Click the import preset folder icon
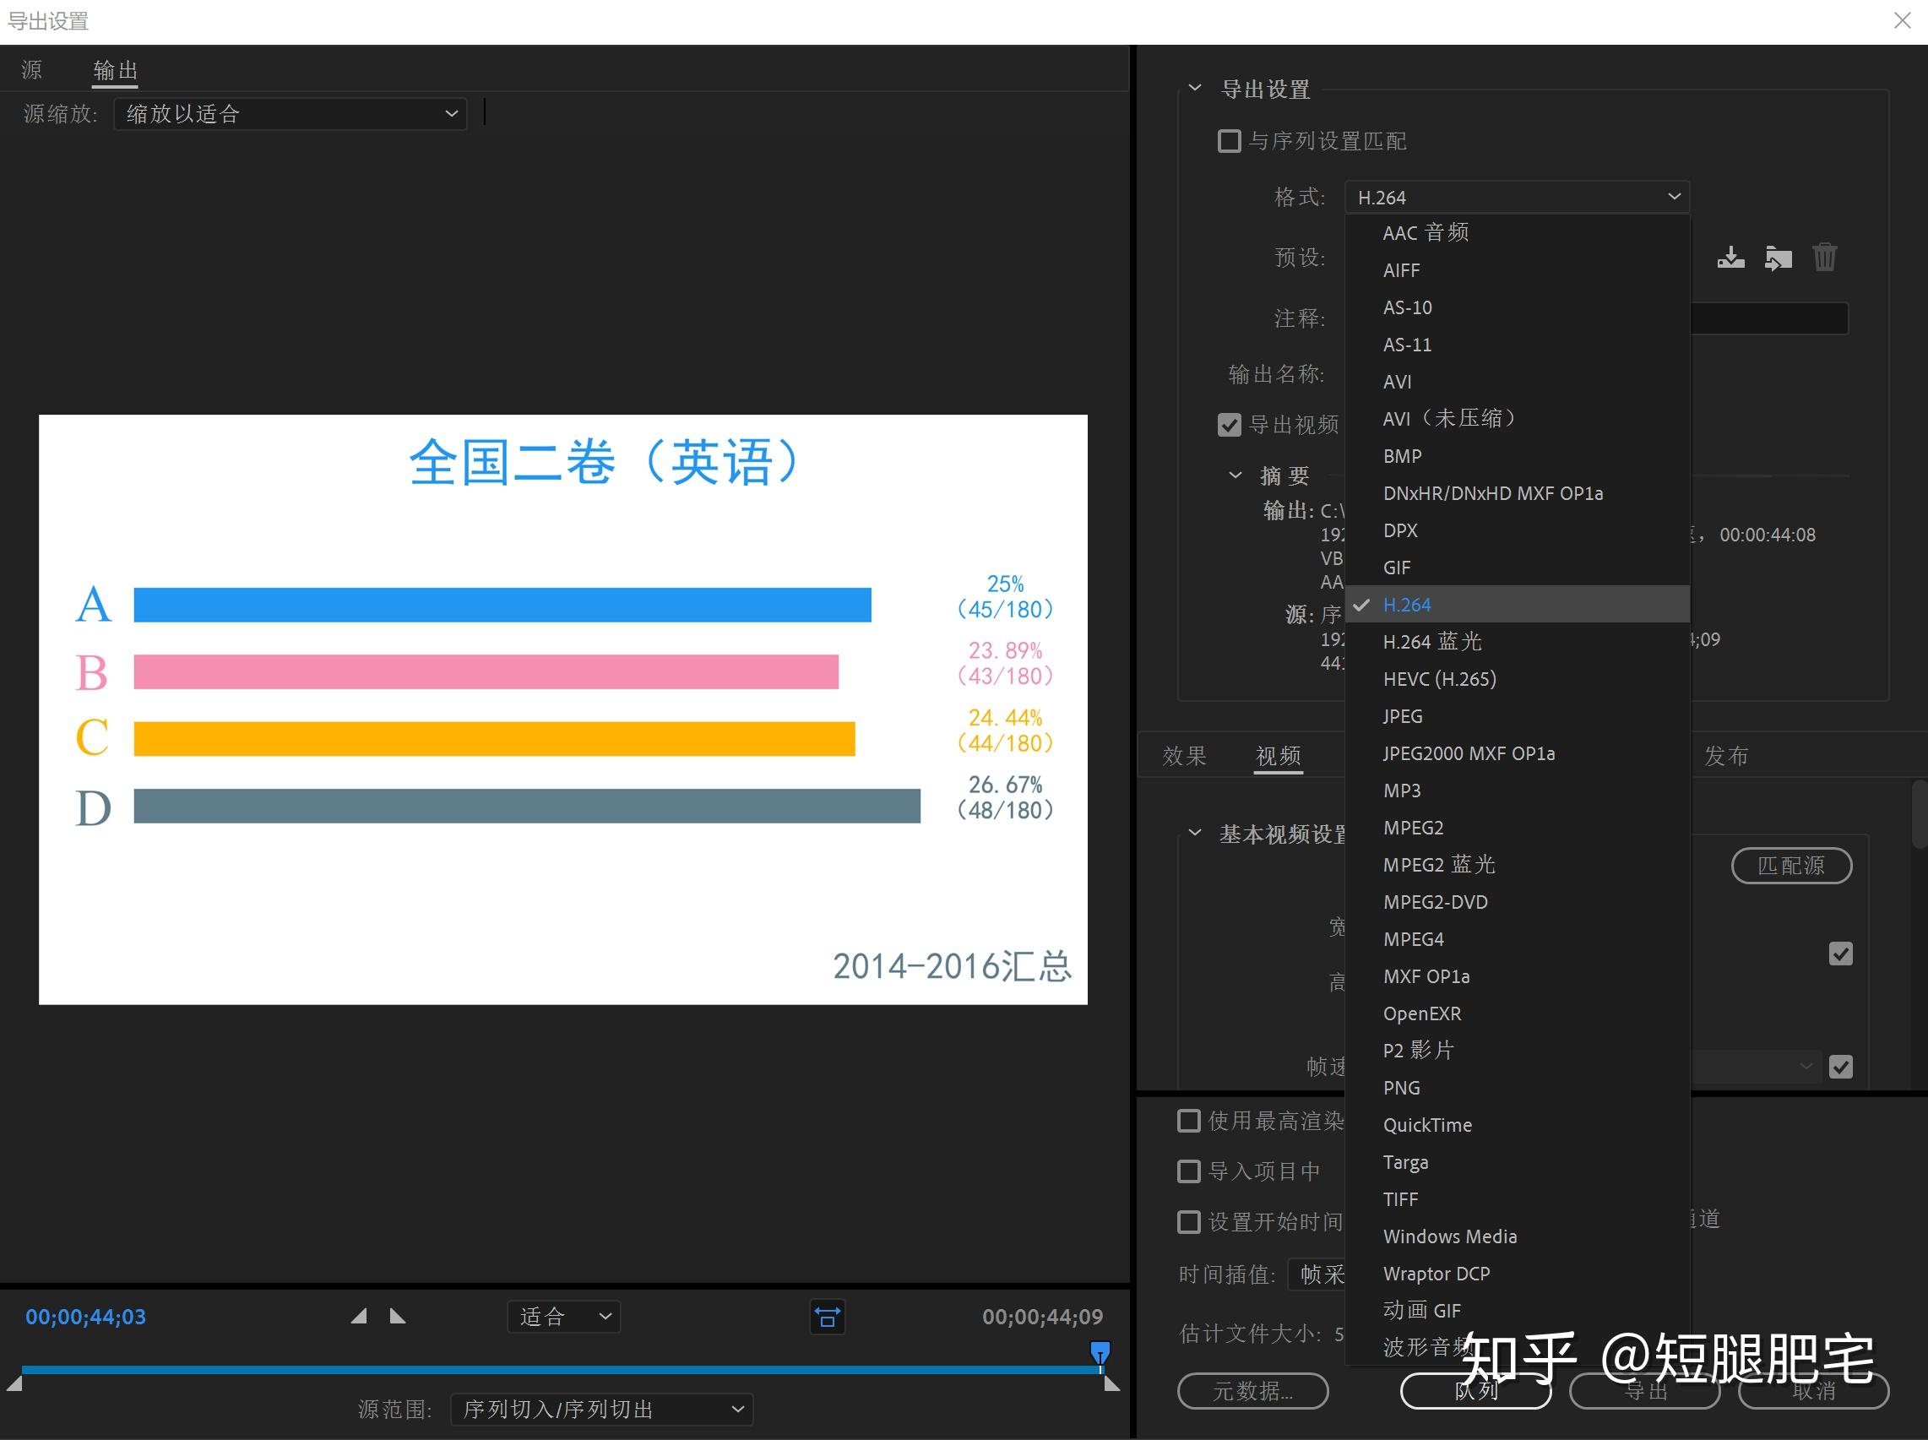Image resolution: width=1928 pixels, height=1440 pixels. pos(1779,258)
